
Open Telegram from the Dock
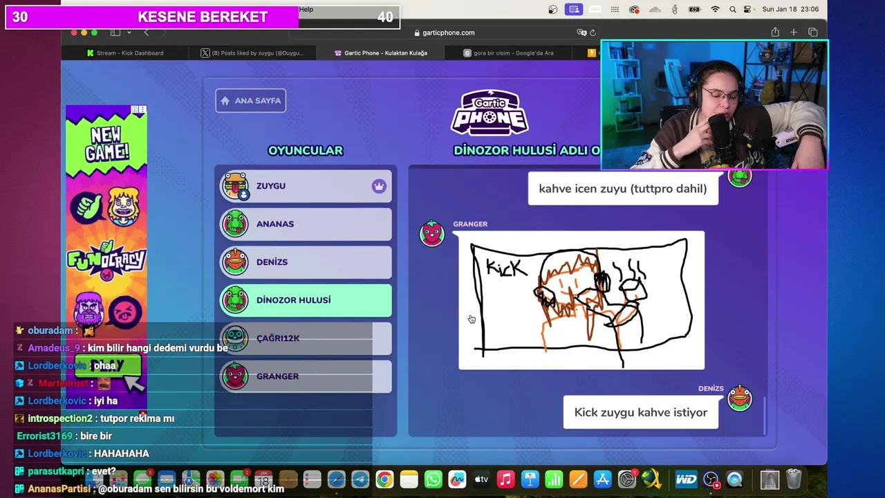(x=360, y=479)
